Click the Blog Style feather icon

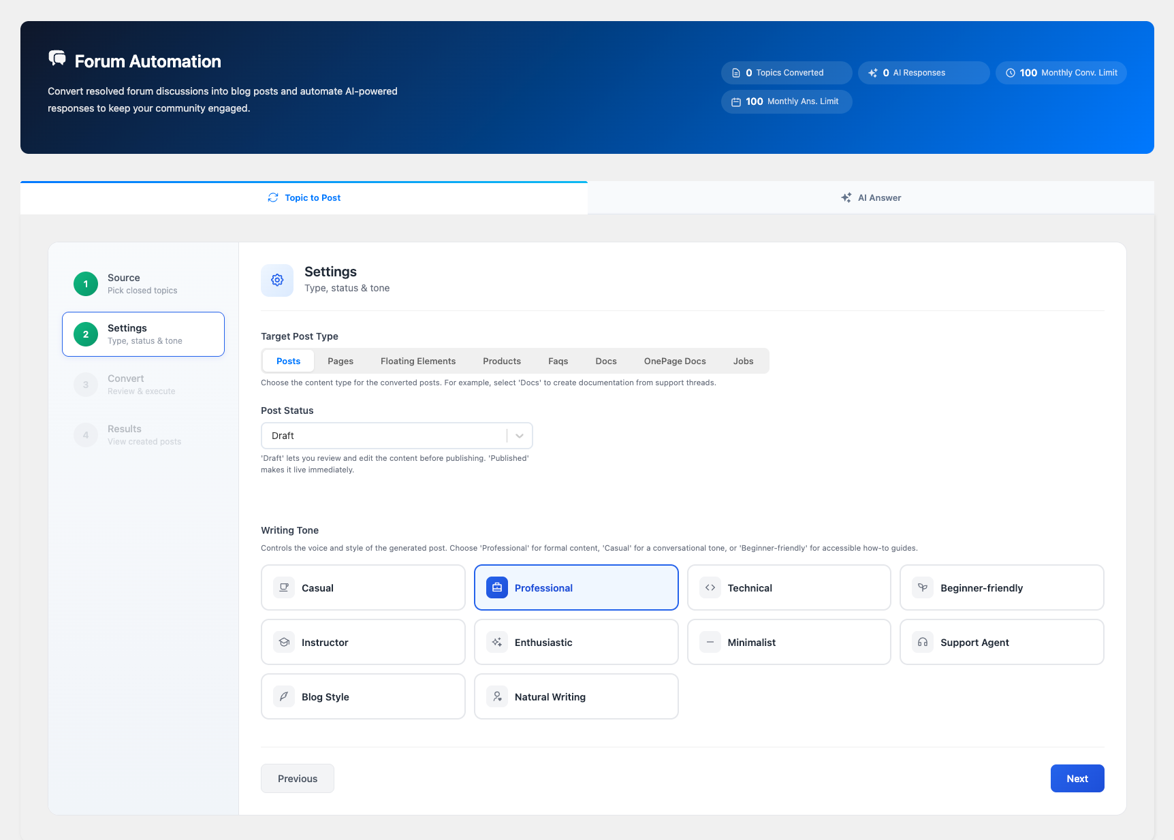tap(284, 696)
